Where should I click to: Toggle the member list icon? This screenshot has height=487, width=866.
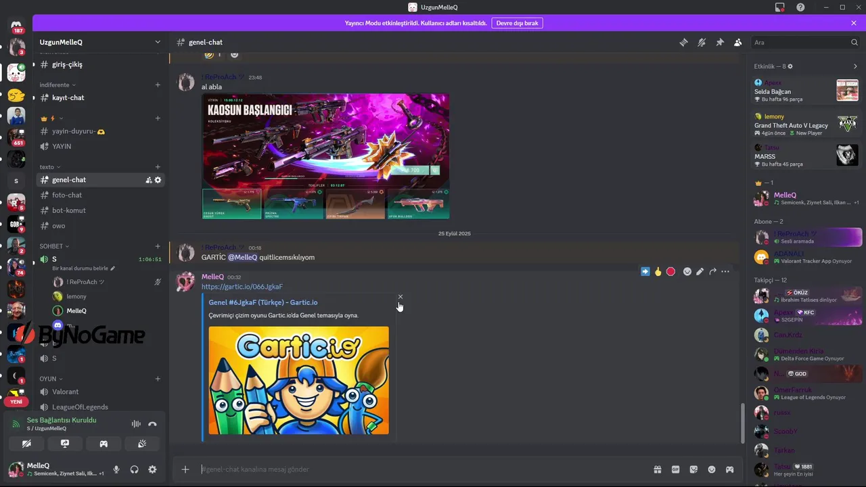tap(737, 42)
